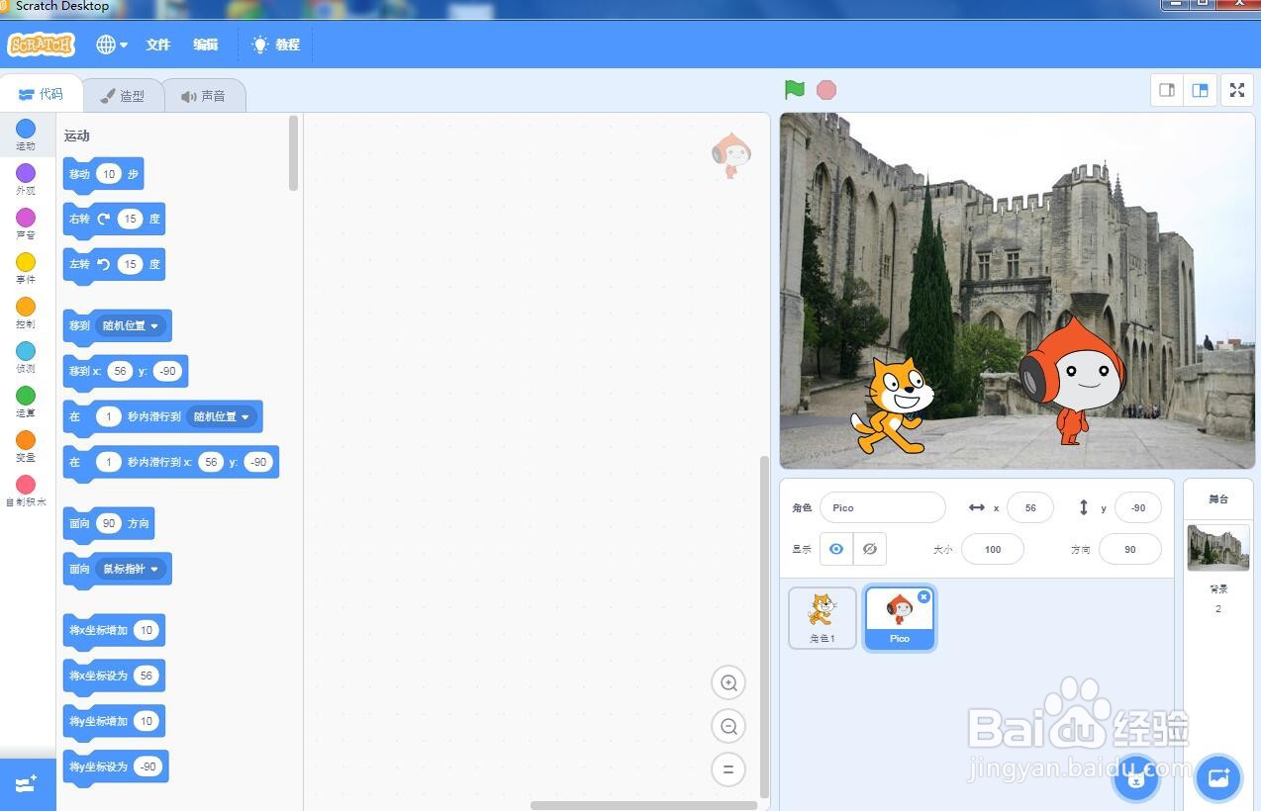Switch to the 代码 tab
This screenshot has width=1261, height=811.
(x=41, y=94)
